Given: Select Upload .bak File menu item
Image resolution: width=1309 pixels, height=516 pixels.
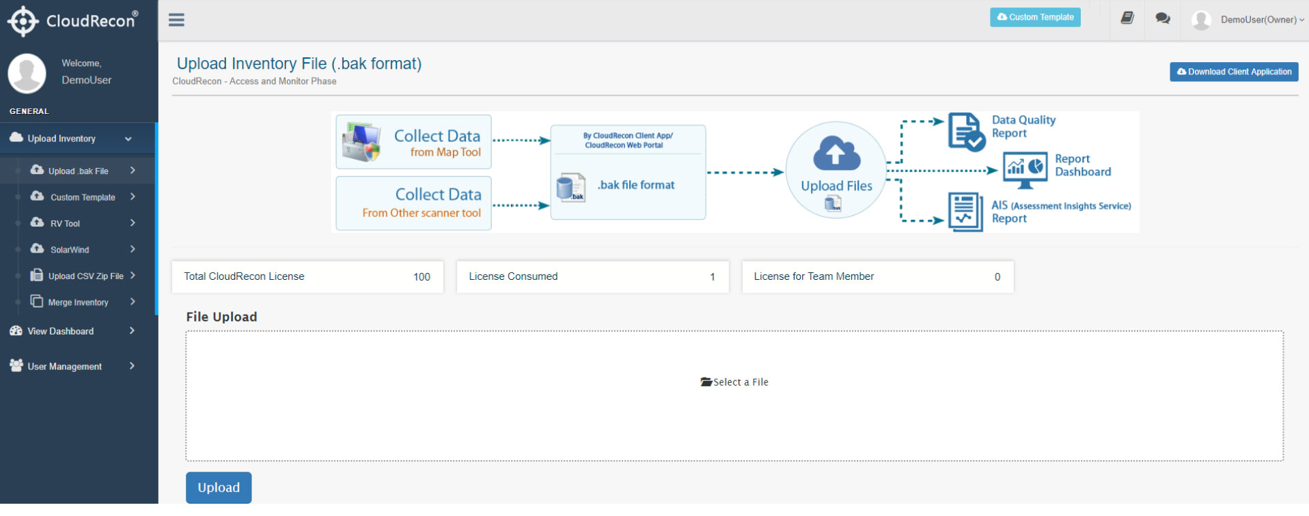Looking at the screenshot, I should point(78,171).
